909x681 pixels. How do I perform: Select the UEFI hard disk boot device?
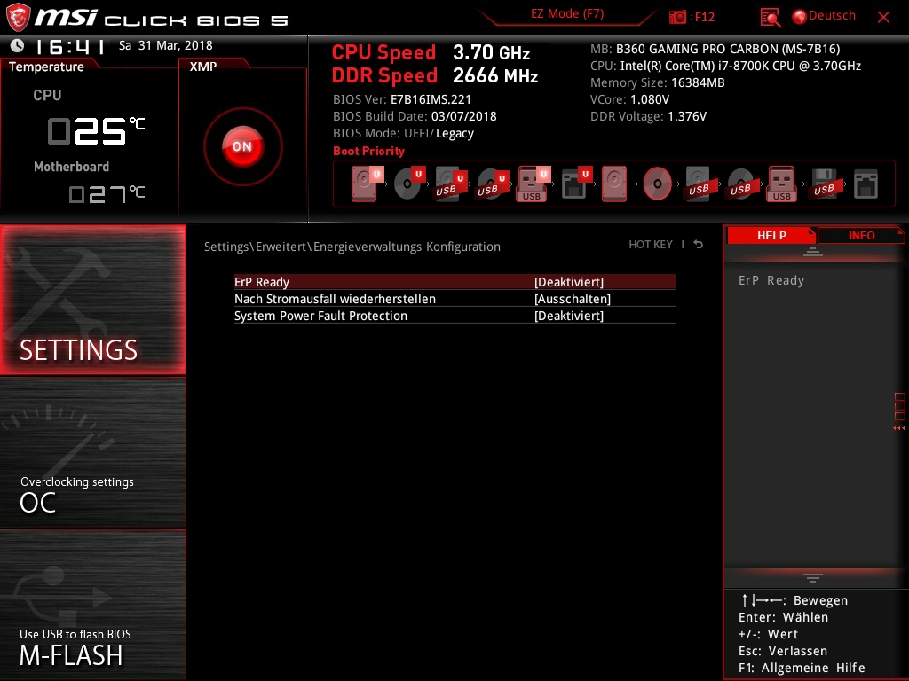pos(367,184)
